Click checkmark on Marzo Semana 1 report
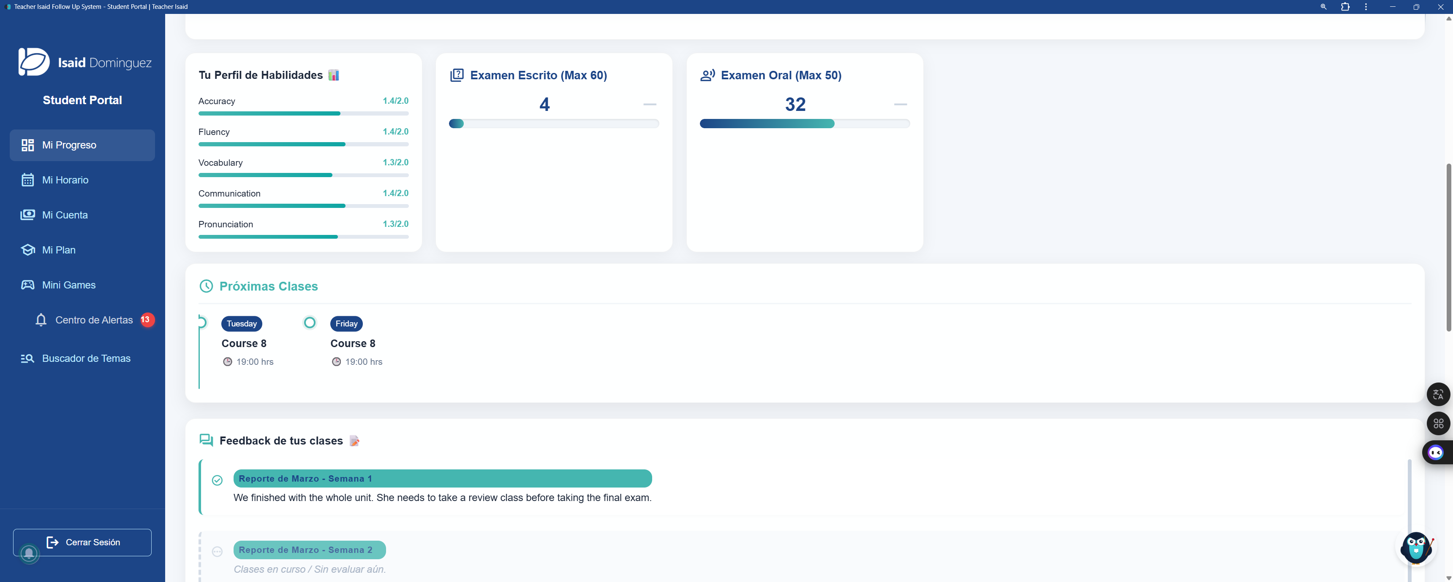Image resolution: width=1453 pixels, height=582 pixels. (x=217, y=481)
